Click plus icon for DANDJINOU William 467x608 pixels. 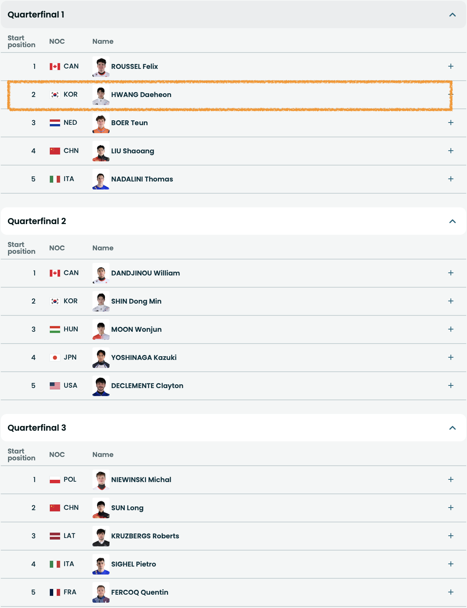(x=451, y=273)
